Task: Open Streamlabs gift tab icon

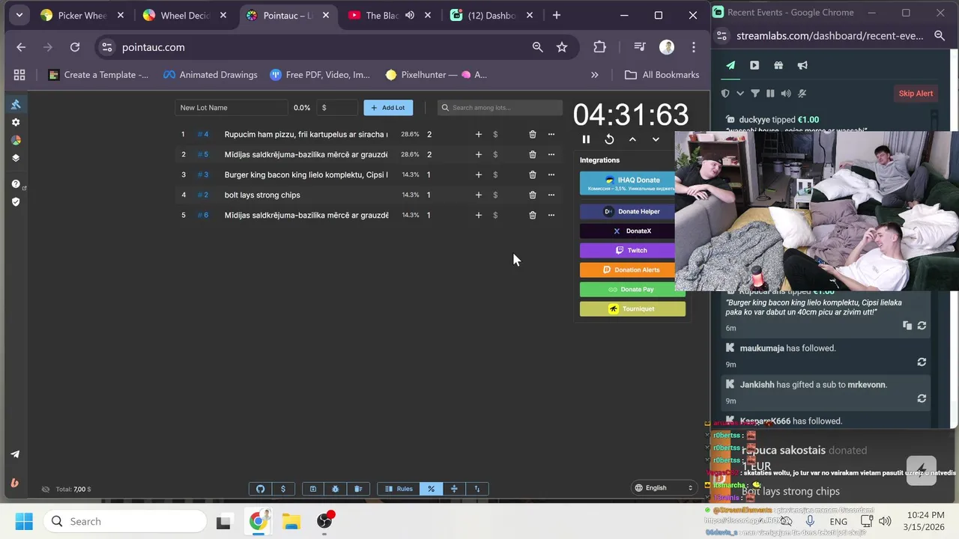Action: click(778, 65)
